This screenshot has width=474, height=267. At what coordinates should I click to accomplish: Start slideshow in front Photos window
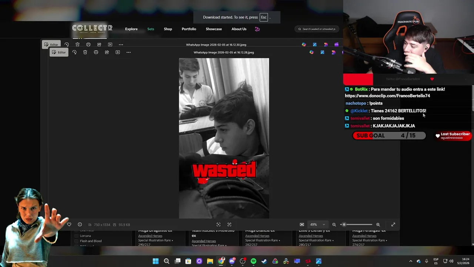[x=118, y=52]
